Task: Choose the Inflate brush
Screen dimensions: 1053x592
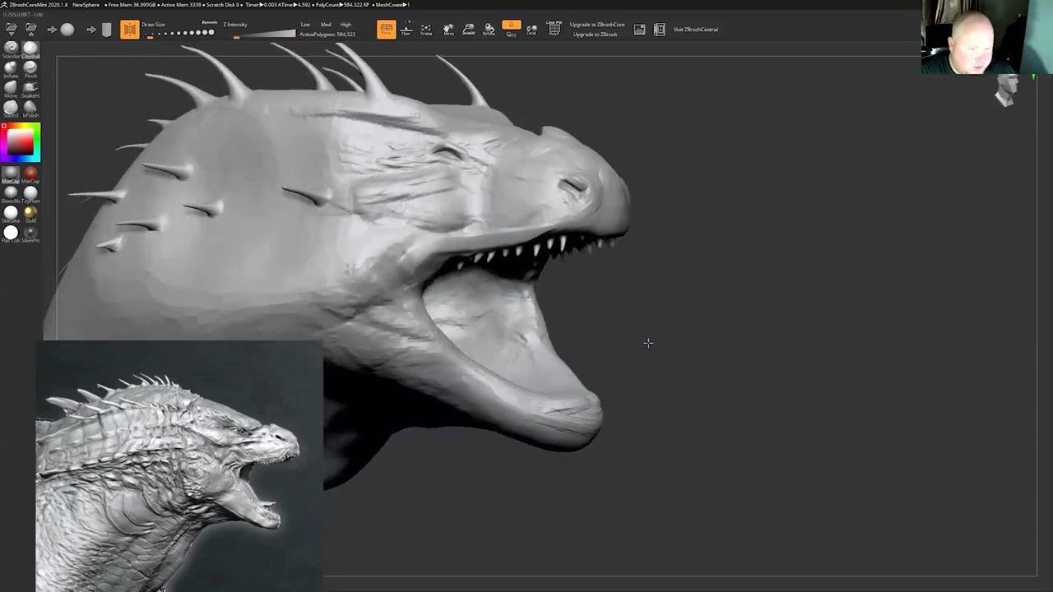Action: pyautogui.click(x=11, y=68)
